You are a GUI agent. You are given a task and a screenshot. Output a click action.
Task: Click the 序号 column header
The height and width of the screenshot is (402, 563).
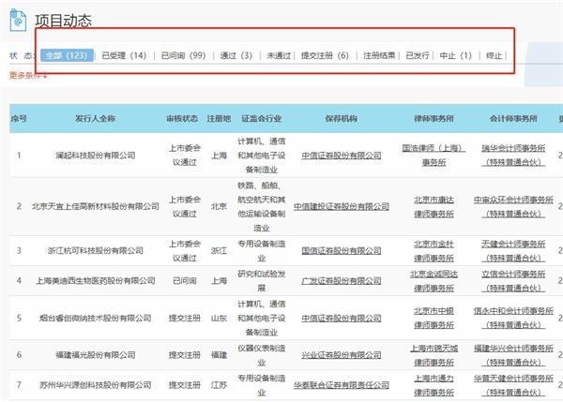tap(19, 119)
